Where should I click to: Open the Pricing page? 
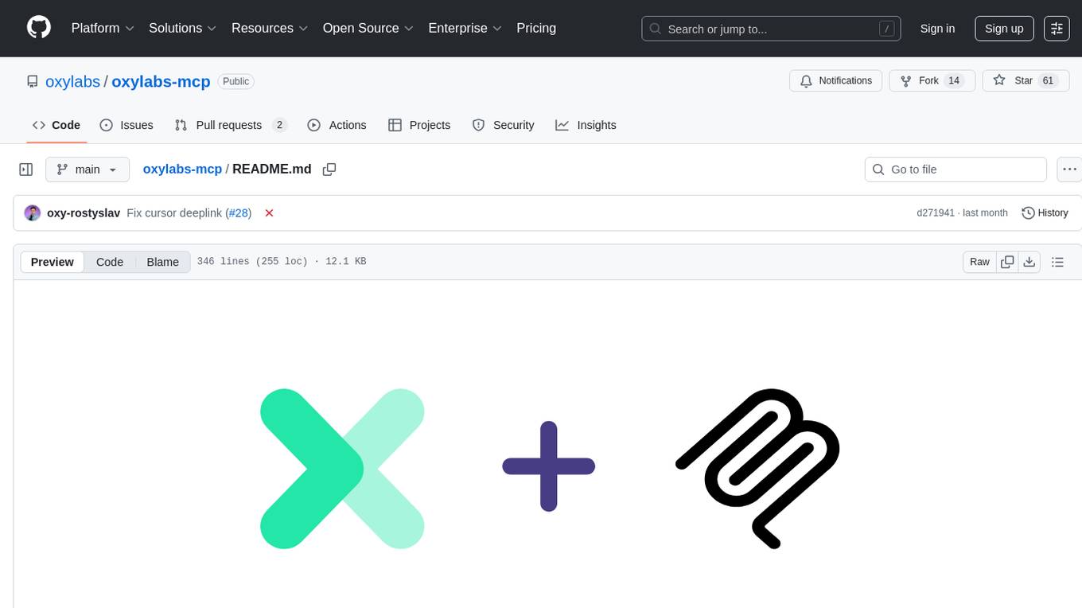click(536, 28)
